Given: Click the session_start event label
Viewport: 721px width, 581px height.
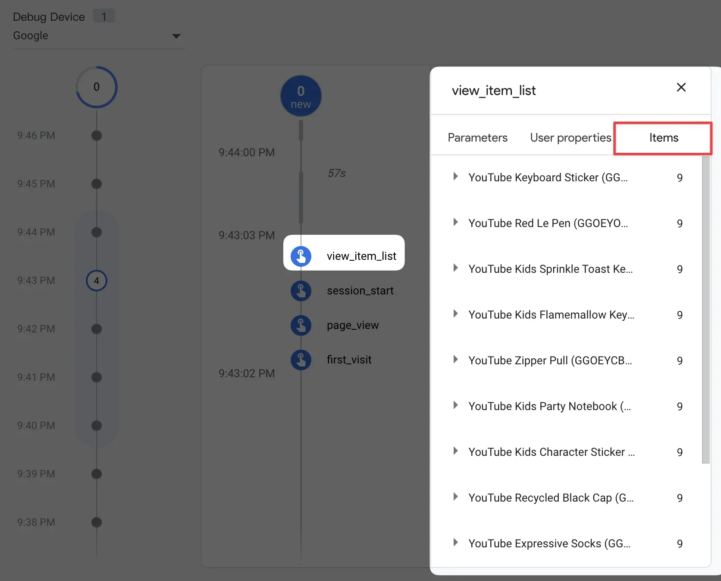Looking at the screenshot, I should tap(360, 291).
